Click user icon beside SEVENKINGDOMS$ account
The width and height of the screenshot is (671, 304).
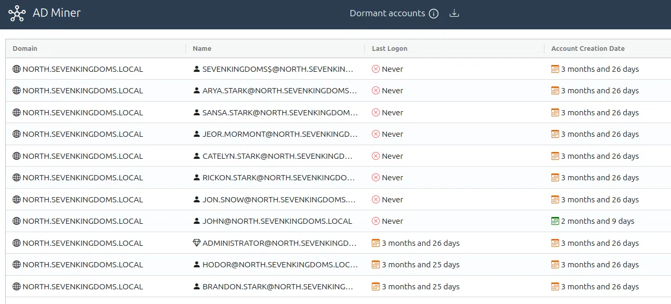click(x=197, y=69)
